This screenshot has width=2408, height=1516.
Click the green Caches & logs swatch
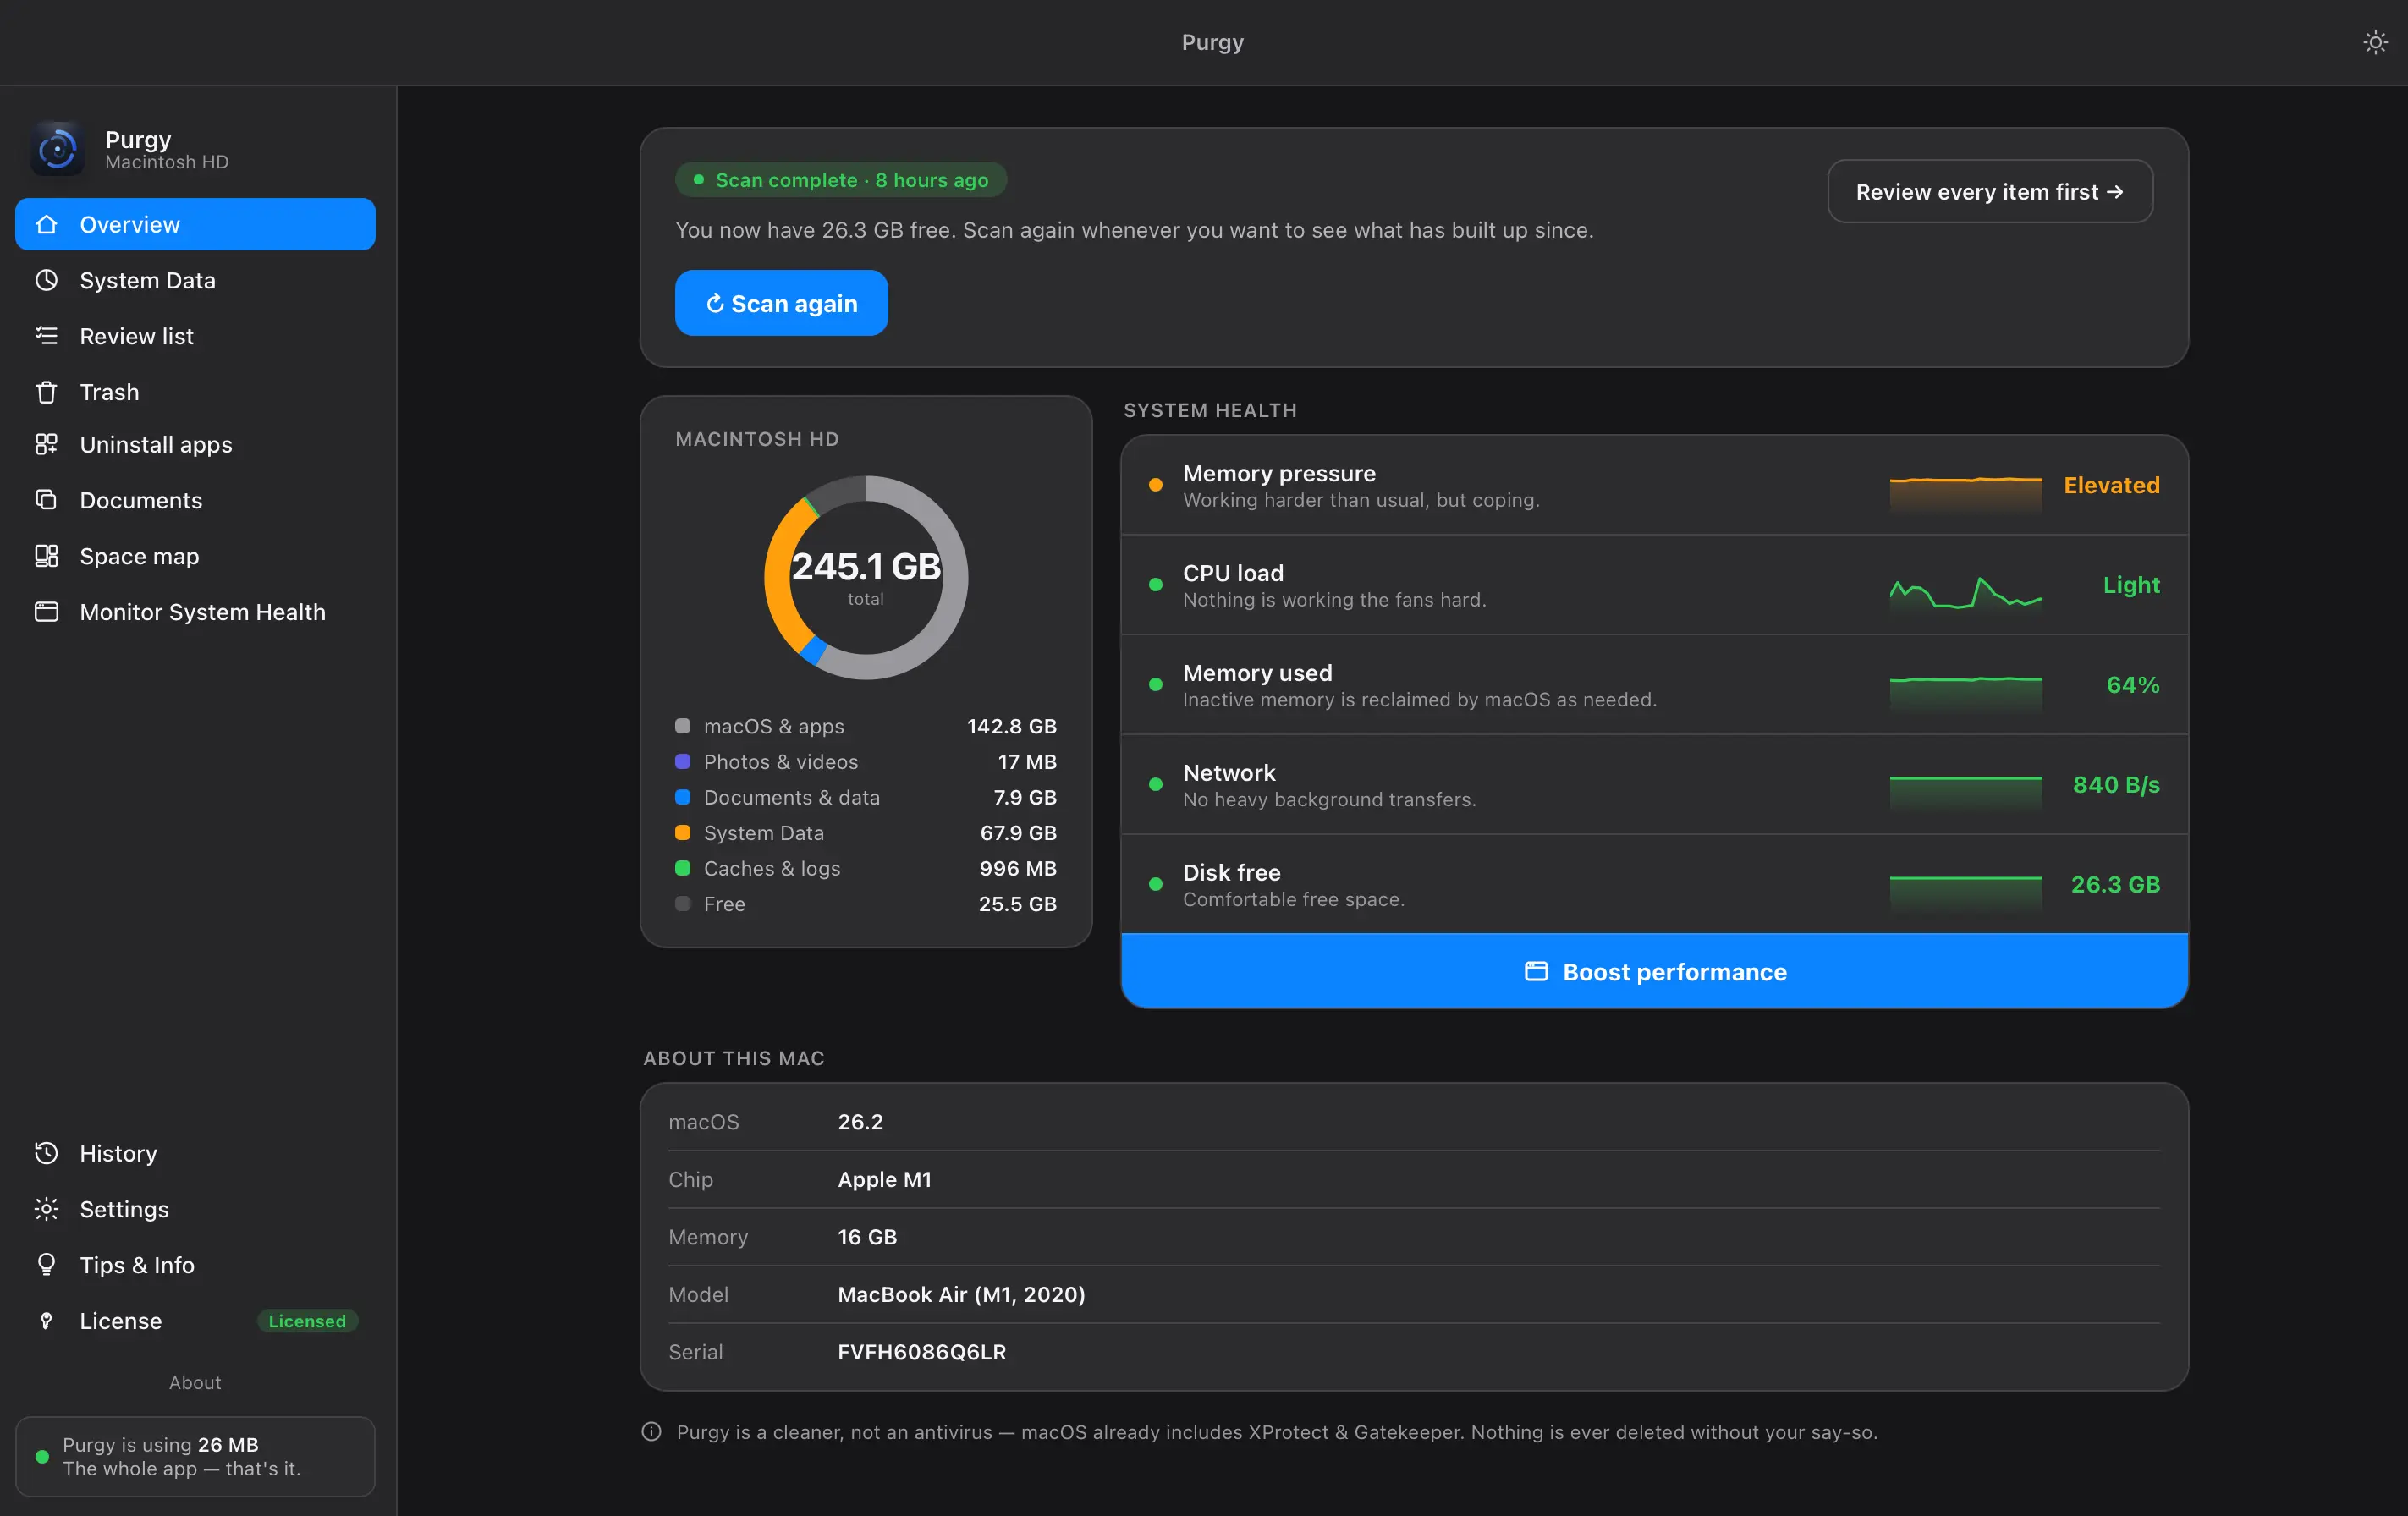click(x=682, y=868)
